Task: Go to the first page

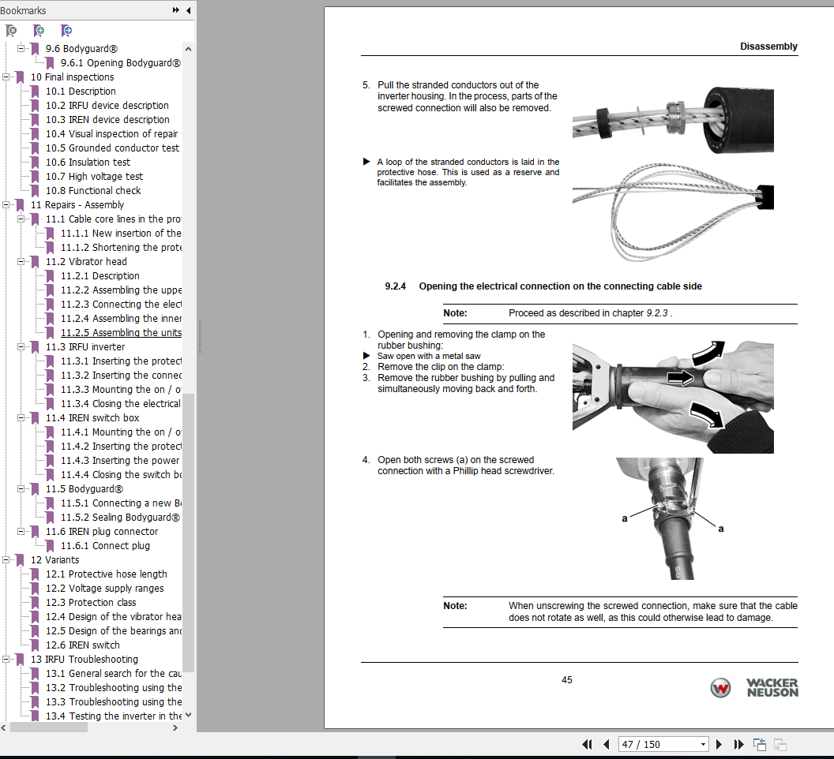Action: (x=588, y=744)
